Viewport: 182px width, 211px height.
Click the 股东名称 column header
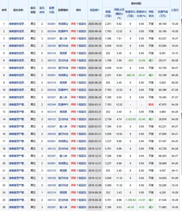(x=18, y=10)
